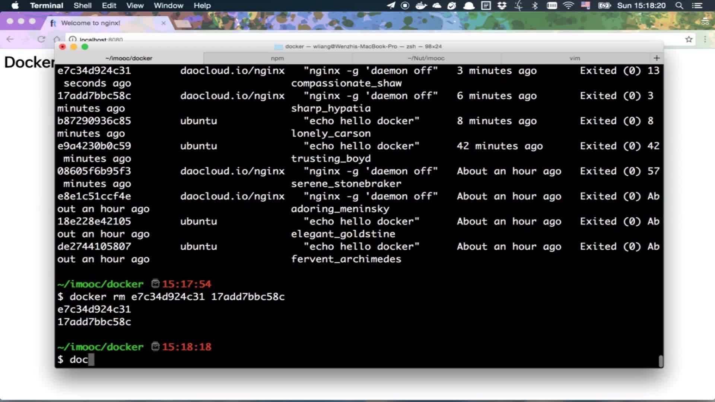Close the Welcome to nginx! browser tab
This screenshot has width=715, height=402.
pyautogui.click(x=163, y=23)
